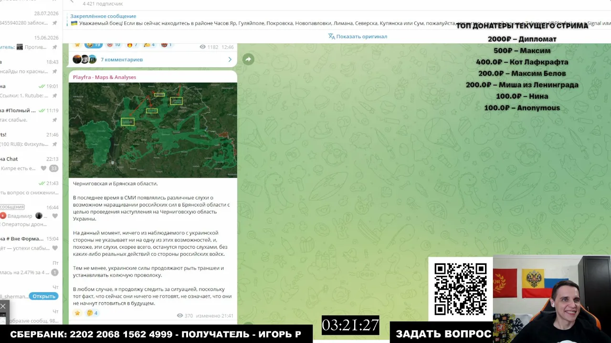Click the unread badge showing 33
Image resolution: width=611 pixels, height=343 pixels.
point(54,168)
